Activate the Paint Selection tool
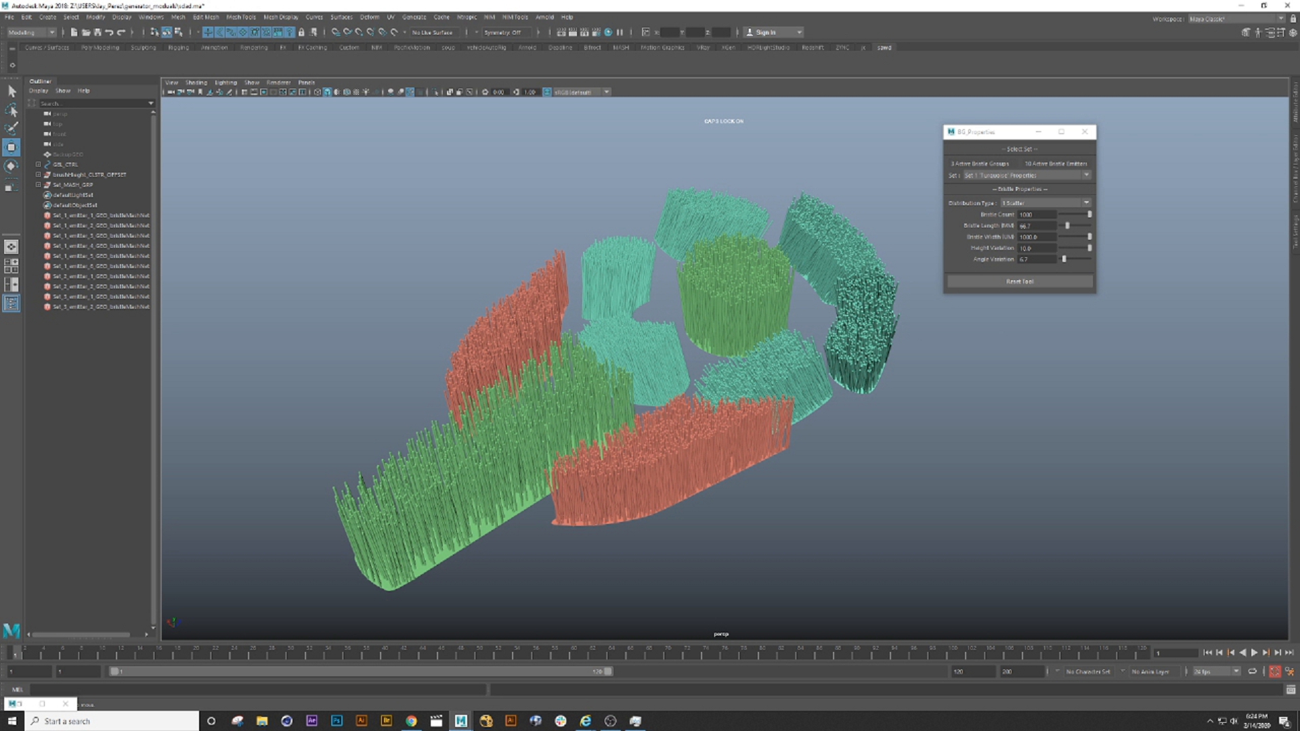 [x=12, y=128]
